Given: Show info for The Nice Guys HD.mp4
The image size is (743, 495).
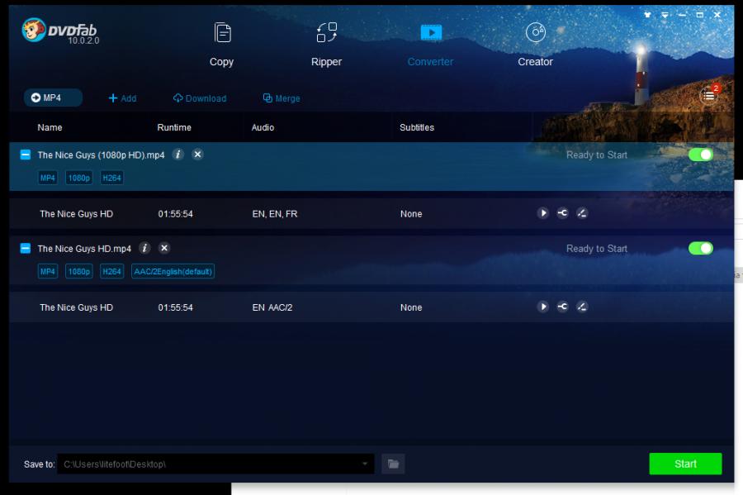Looking at the screenshot, I should coord(145,248).
